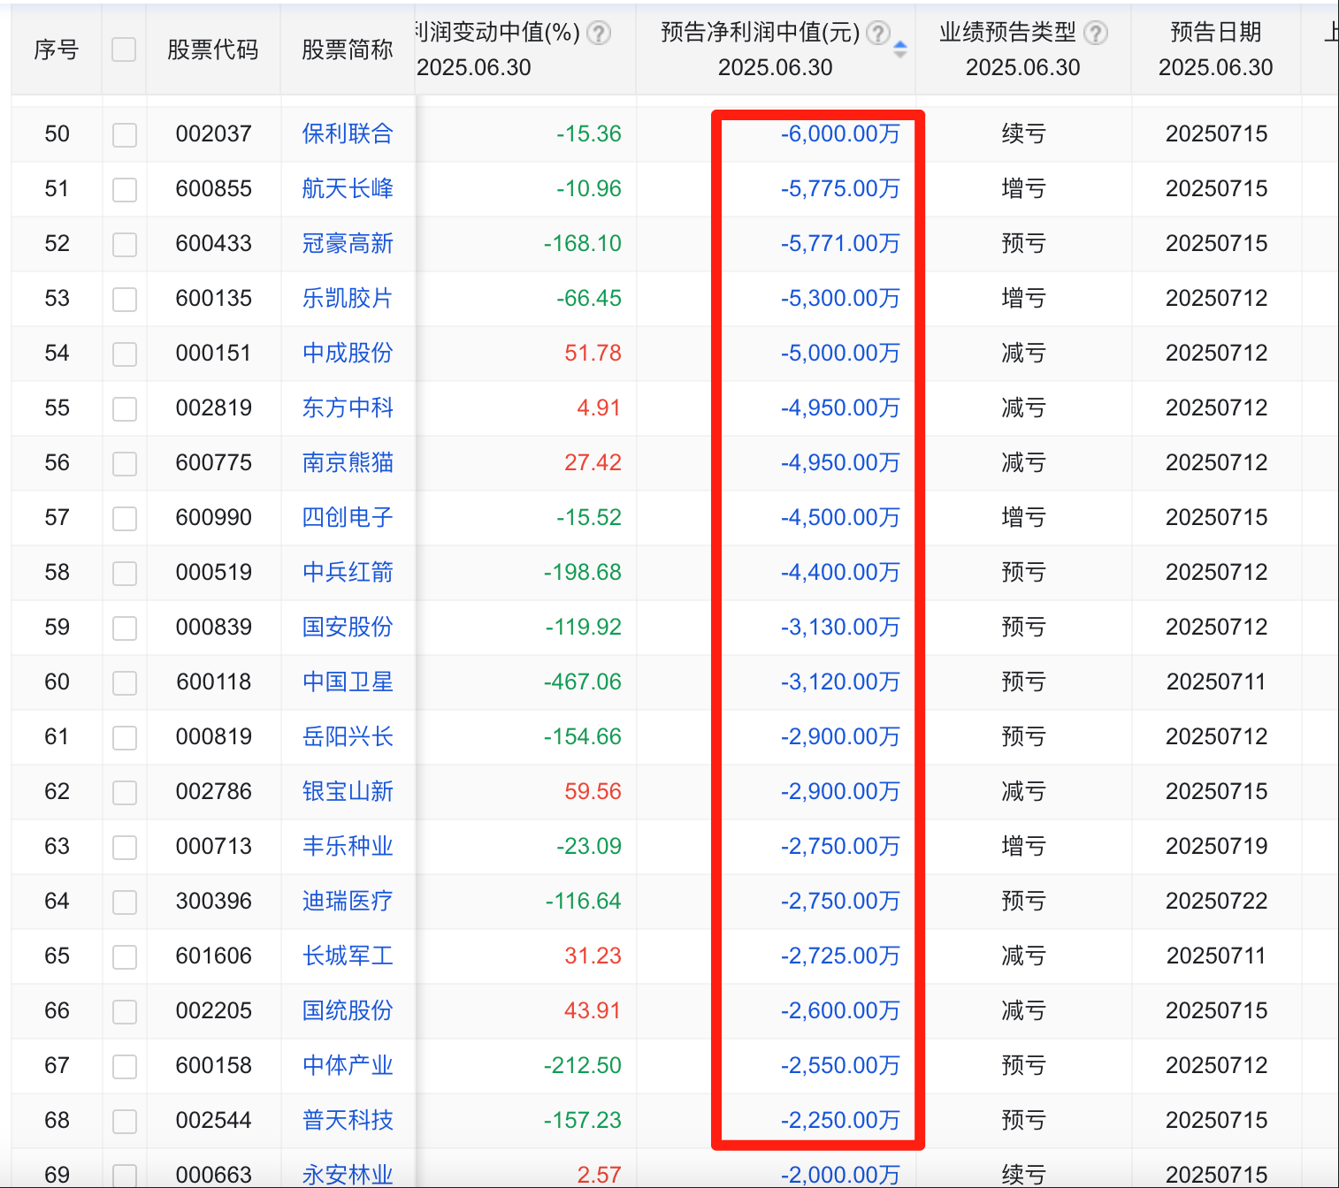The width and height of the screenshot is (1339, 1188).
Task: Open stock link 丰乐种业
Action: (x=348, y=846)
